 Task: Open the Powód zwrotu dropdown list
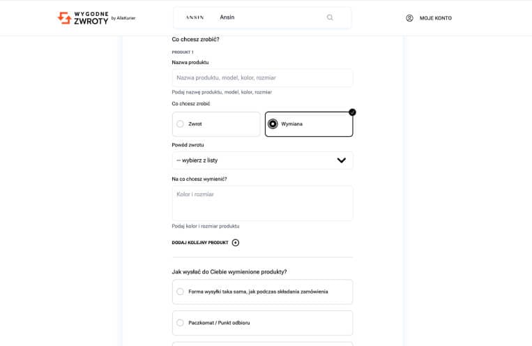(262, 160)
